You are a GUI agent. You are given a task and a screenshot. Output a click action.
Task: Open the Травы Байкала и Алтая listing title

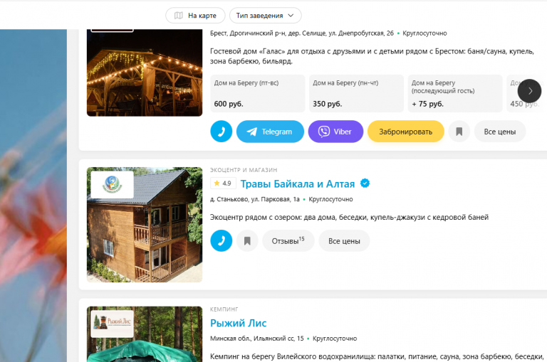click(x=298, y=183)
